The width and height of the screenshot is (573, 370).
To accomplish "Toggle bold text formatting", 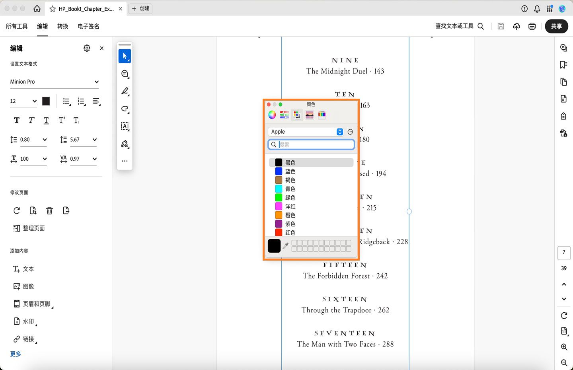I will [x=16, y=120].
